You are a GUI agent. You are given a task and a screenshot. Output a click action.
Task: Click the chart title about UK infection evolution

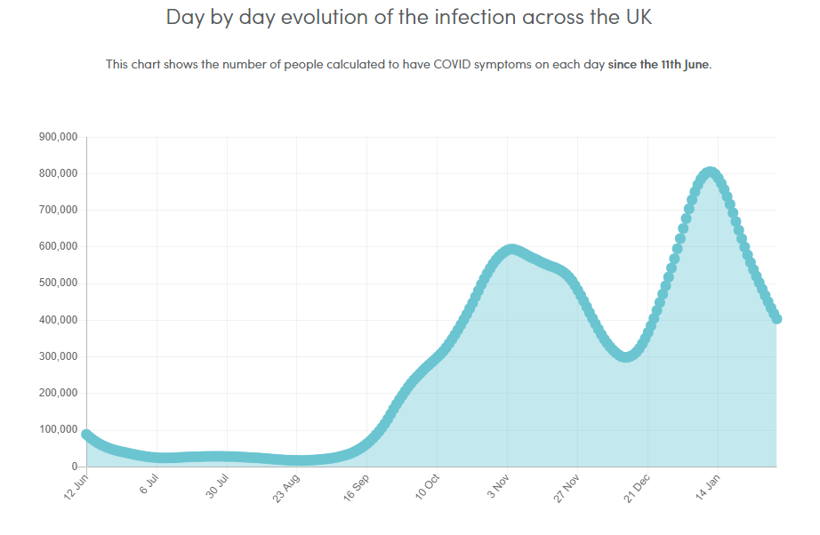[409, 17]
